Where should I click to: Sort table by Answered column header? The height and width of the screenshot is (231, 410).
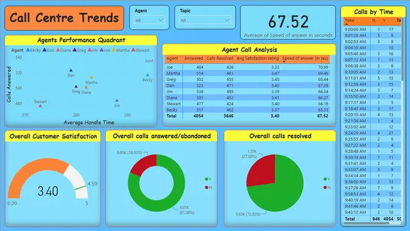(x=193, y=58)
